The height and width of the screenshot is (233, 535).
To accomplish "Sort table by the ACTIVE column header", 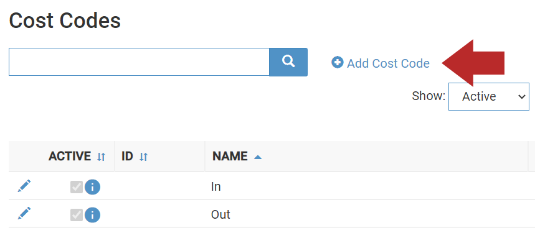I will [x=70, y=156].
